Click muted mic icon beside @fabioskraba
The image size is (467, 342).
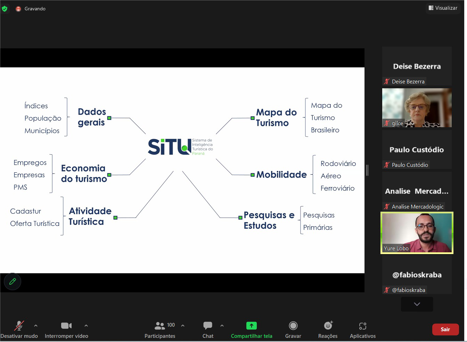point(387,290)
